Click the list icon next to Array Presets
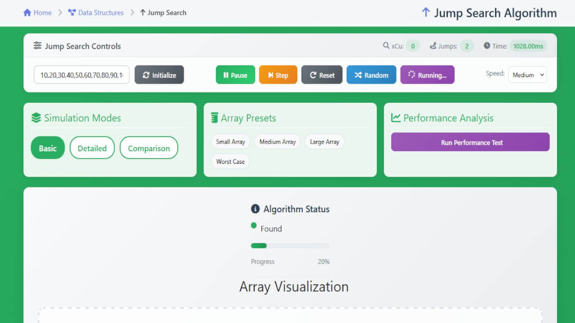Screen dimensions: 575x323 214,118
